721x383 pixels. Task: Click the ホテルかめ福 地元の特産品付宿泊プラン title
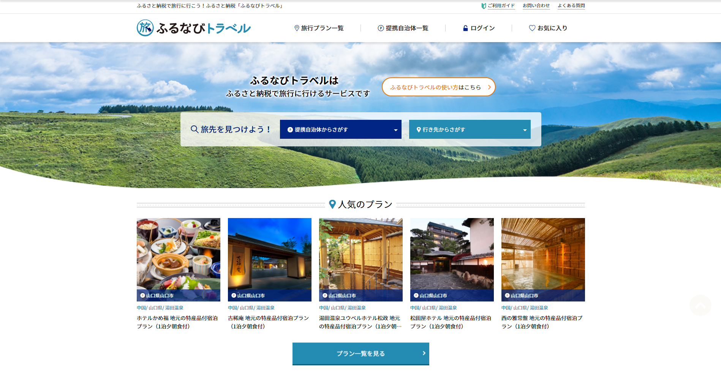pos(177,322)
